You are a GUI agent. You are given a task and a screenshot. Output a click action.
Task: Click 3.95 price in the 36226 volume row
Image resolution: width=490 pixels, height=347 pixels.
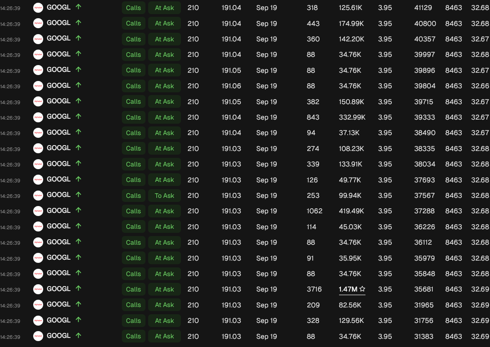[x=385, y=226]
